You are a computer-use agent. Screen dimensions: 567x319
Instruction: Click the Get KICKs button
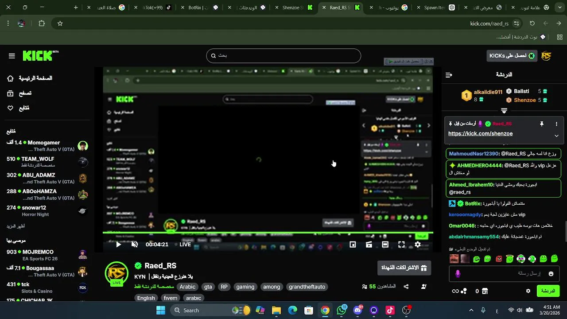coord(512,56)
